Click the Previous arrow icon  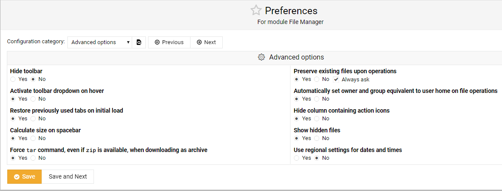pos(157,42)
